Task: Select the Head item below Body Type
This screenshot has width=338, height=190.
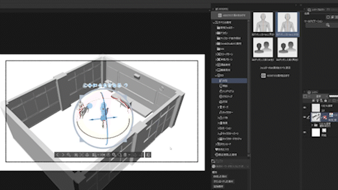Action: point(223,86)
